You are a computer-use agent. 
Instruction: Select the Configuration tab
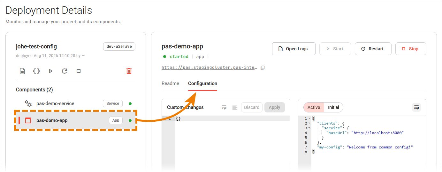coord(202,83)
